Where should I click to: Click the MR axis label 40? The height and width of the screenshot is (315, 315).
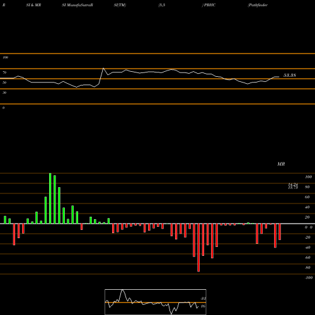[307, 207]
